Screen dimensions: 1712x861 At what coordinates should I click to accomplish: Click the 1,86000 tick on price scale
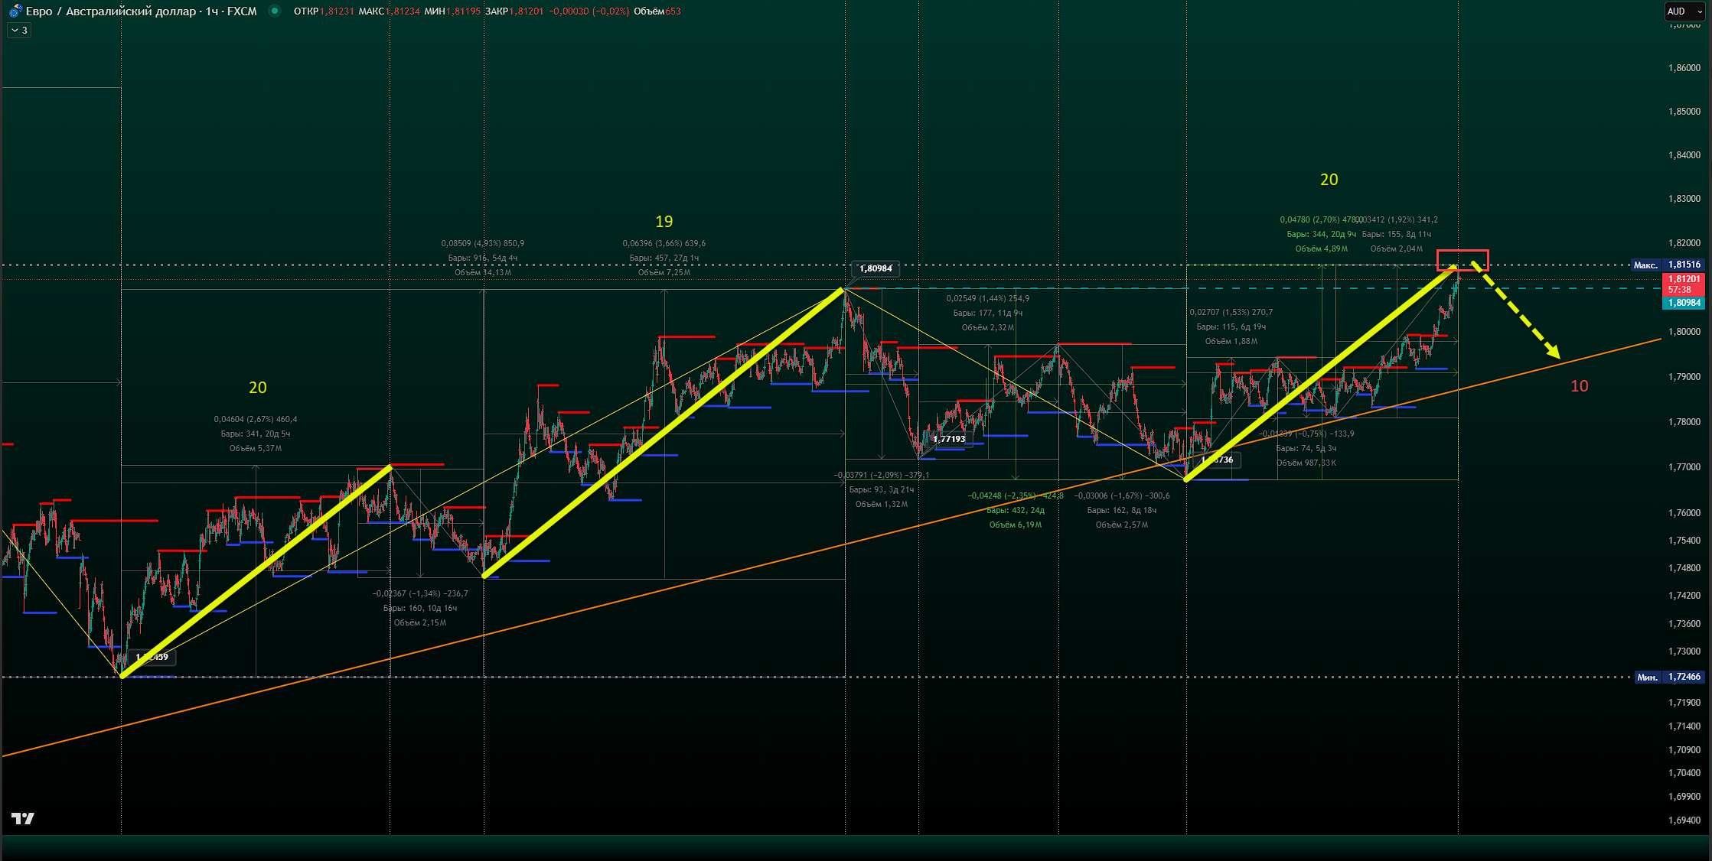pyautogui.click(x=1684, y=68)
